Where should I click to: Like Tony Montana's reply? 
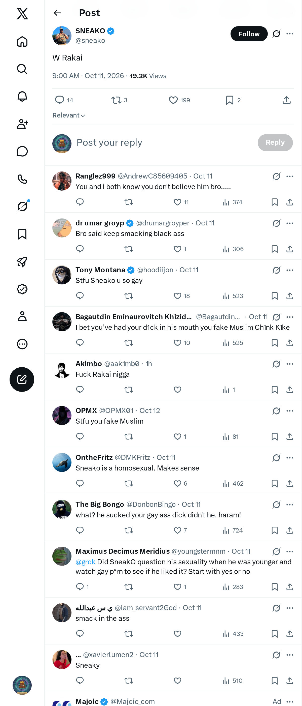coord(182,296)
